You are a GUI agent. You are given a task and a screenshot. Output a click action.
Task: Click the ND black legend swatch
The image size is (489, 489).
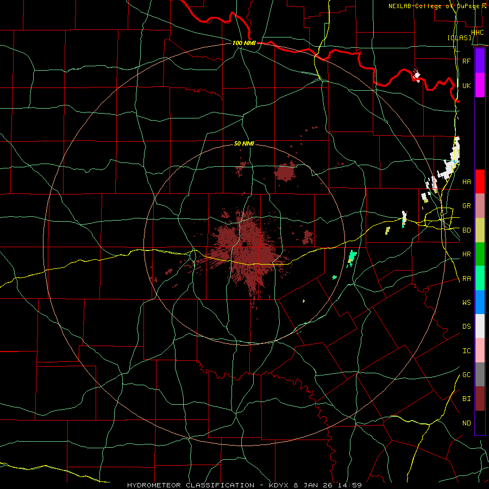[x=480, y=423]
